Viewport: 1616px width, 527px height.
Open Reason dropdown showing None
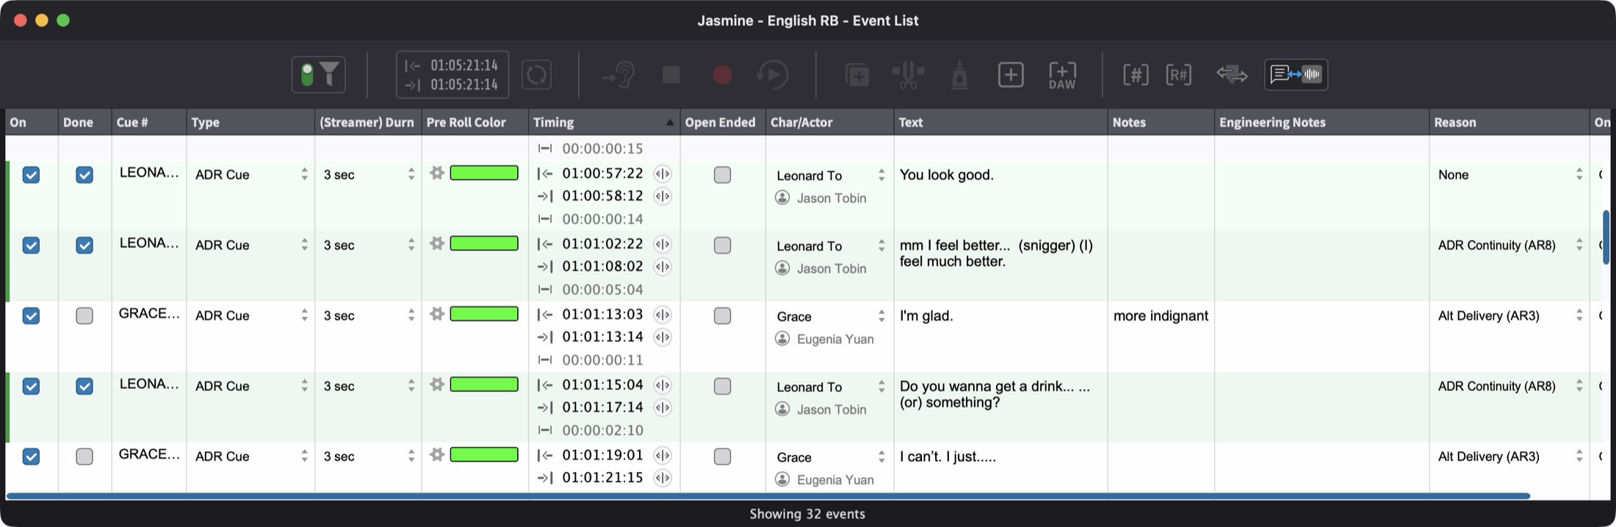click(x=1509, y=175)
